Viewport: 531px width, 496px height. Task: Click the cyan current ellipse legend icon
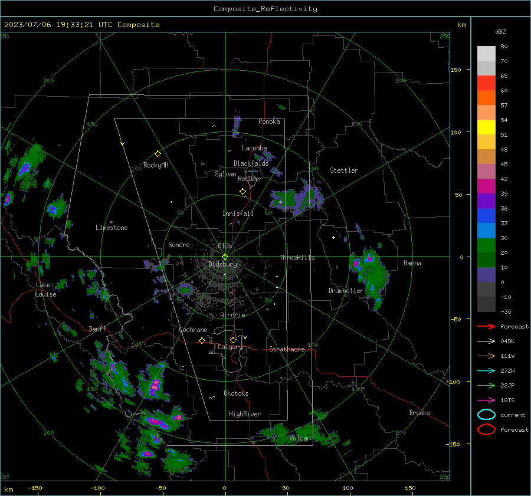click(486, 415)
